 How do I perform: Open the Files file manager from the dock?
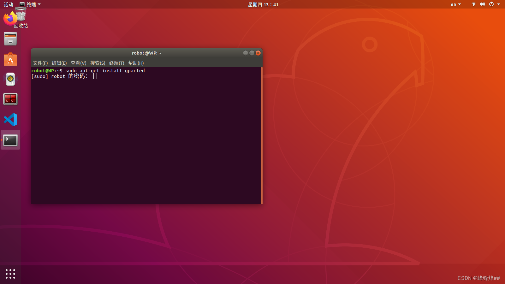coord(10,39)
